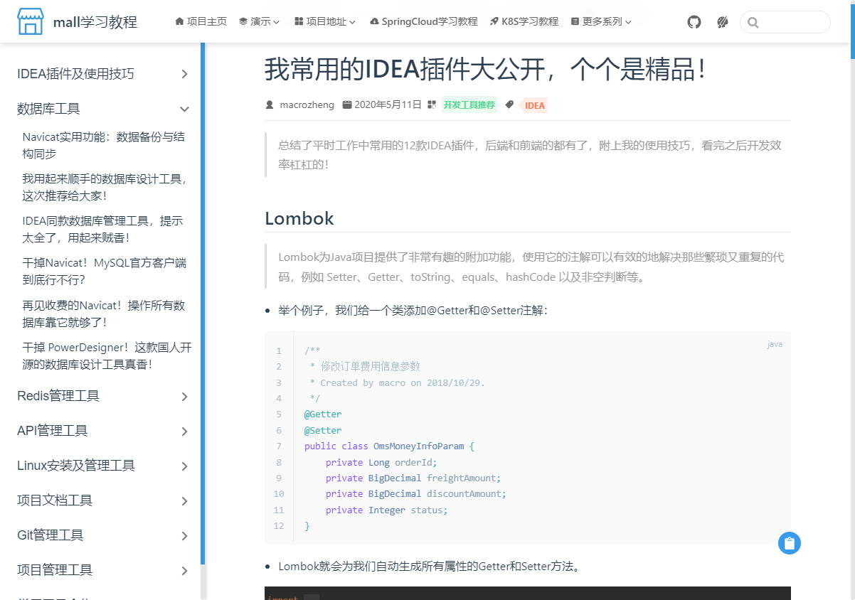Image resolution: width=855 pixels, height=600 pixels.
Task: Open 干掉Navicat！MySQL官方客户端 article
Action: [x=105, y=271]
